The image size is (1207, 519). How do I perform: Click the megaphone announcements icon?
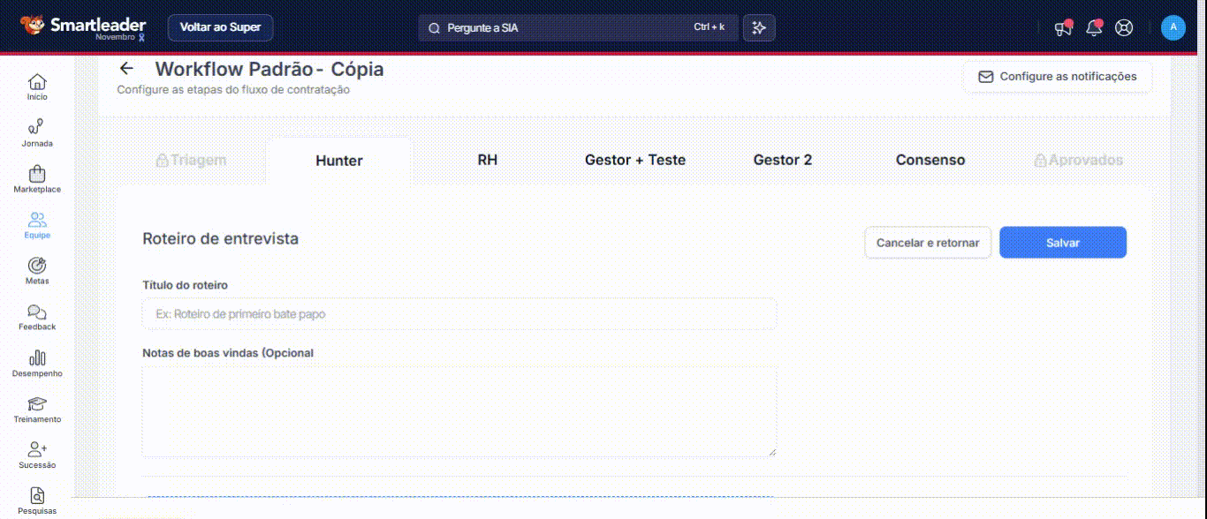click(x=1063, y=28)
